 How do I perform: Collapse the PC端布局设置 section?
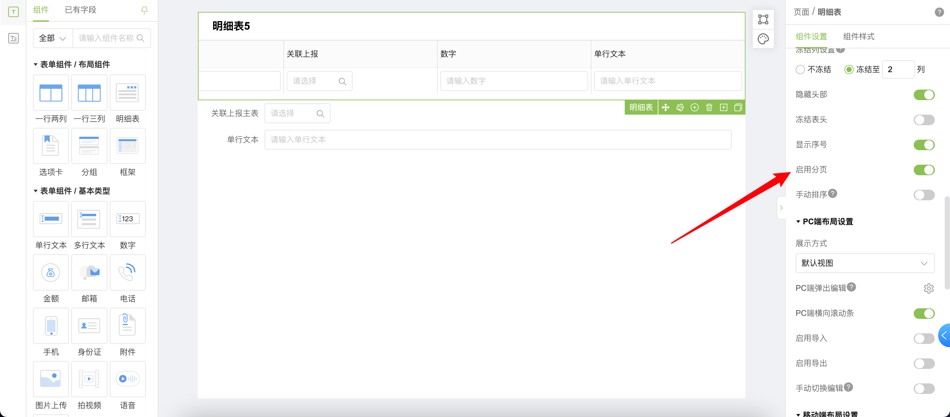(x=798, y=221)
